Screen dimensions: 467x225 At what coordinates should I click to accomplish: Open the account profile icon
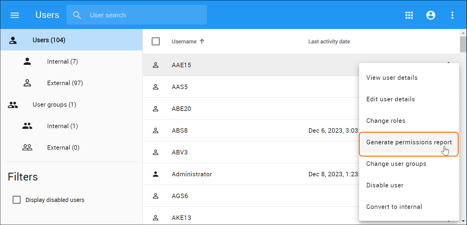(431, 15)
